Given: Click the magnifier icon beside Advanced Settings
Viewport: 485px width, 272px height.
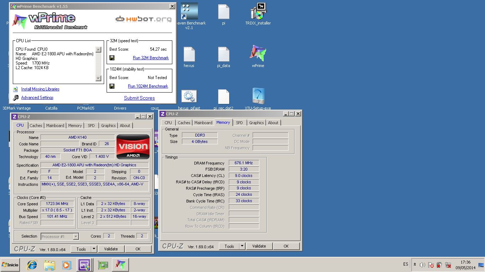Looking at the screenshot, I should 16,98.
